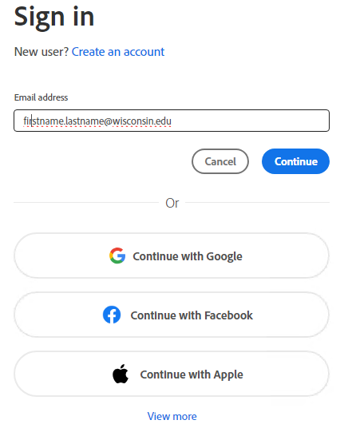Place cursor in wisconsin.edu domain text
The width and height of the screenshot is (348, 428).
[x=142, y=121]
